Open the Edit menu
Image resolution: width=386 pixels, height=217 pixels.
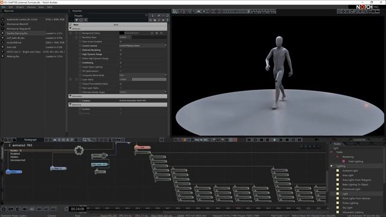11,7
